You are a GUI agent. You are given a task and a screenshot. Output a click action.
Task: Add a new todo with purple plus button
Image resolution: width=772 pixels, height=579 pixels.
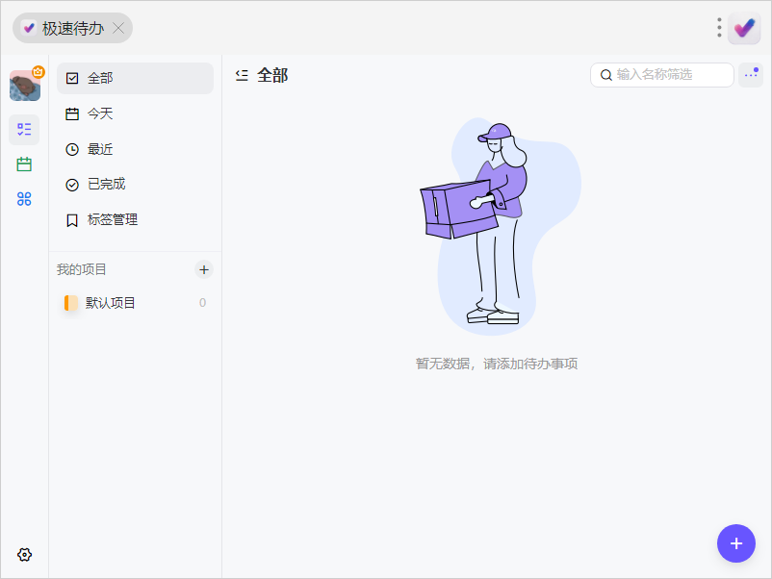tap(736, 543)
